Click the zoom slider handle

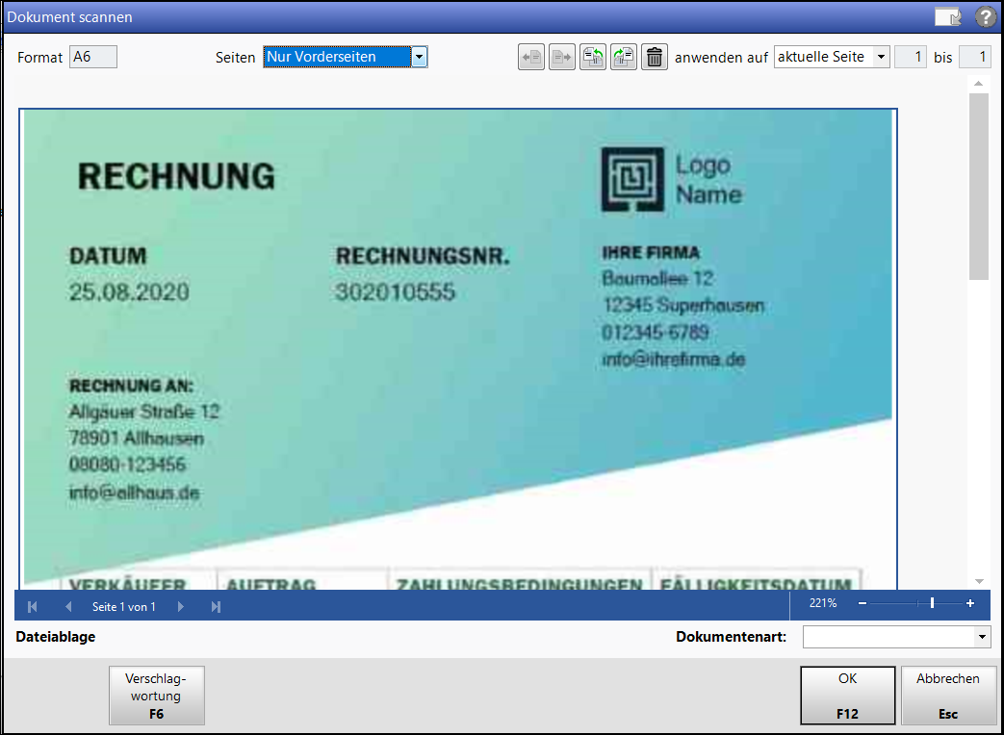pyautogui.click(x=932, y=603)
